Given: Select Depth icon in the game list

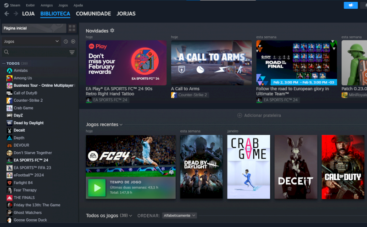Looking at the screenshot, I should pos(9,138).
